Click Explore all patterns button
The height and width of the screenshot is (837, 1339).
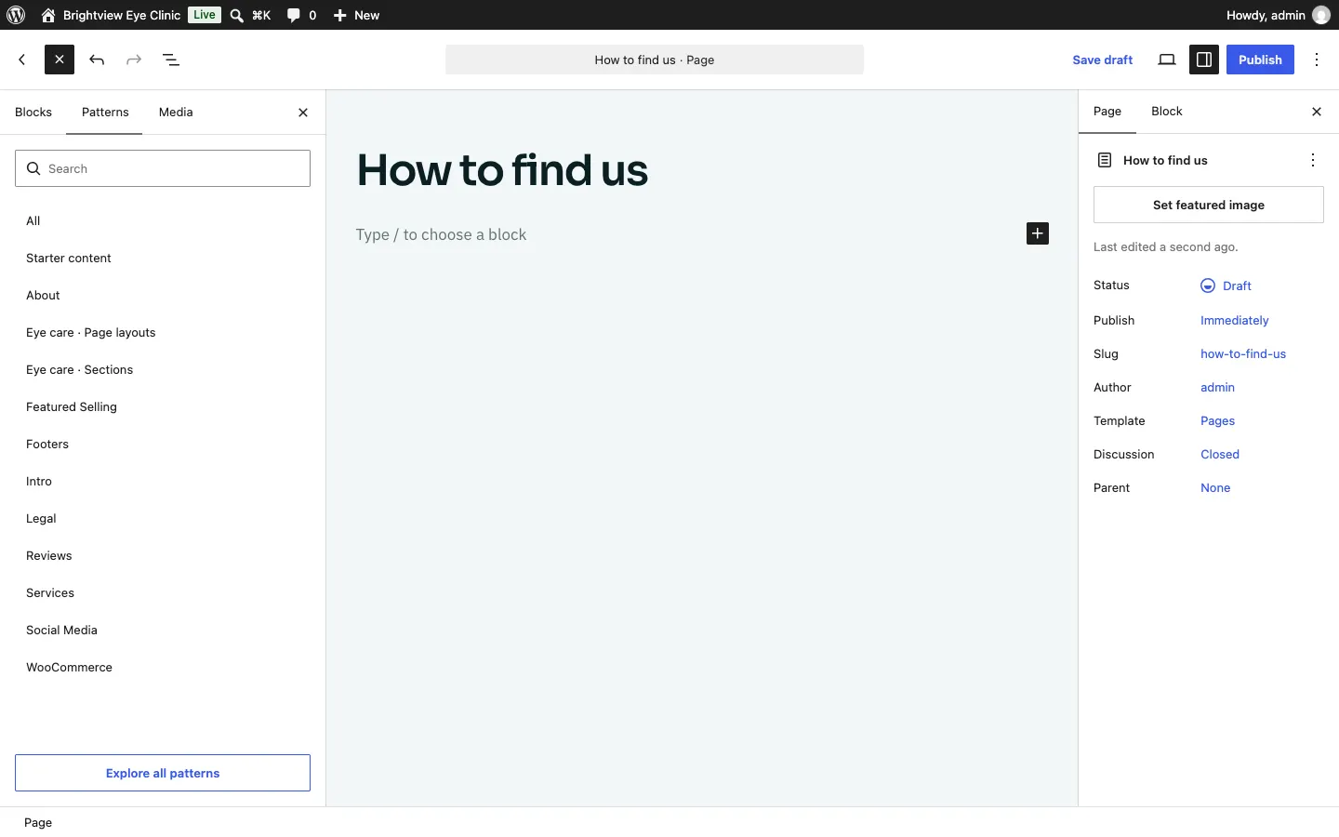[x=163, y=773]
